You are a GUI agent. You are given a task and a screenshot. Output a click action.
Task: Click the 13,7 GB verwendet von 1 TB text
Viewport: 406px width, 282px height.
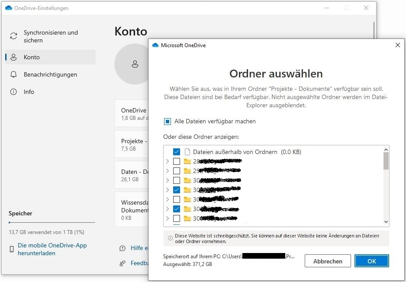pos(47,232)
